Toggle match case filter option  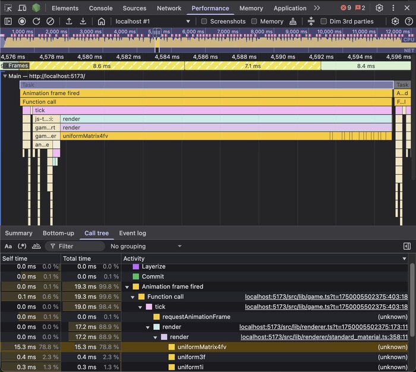[8, 246]
